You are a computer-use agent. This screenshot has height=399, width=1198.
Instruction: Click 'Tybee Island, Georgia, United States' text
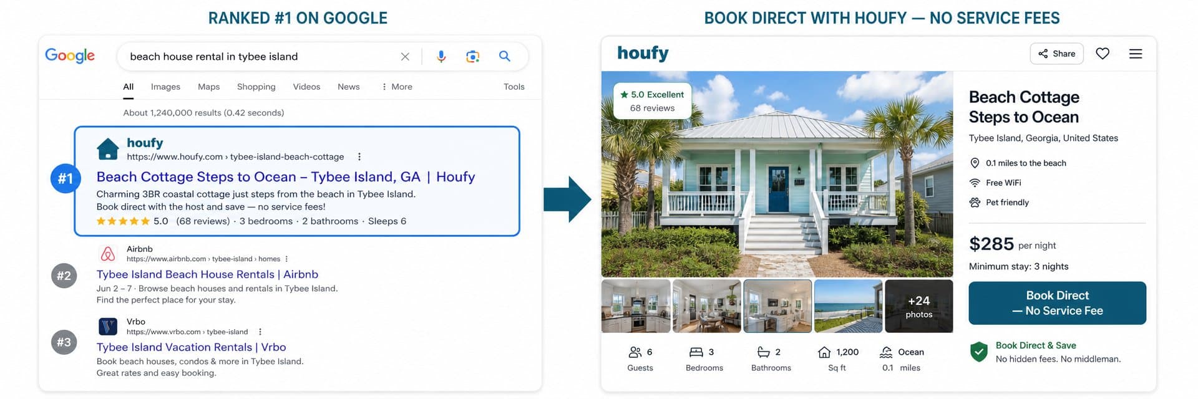(1043, 138)
